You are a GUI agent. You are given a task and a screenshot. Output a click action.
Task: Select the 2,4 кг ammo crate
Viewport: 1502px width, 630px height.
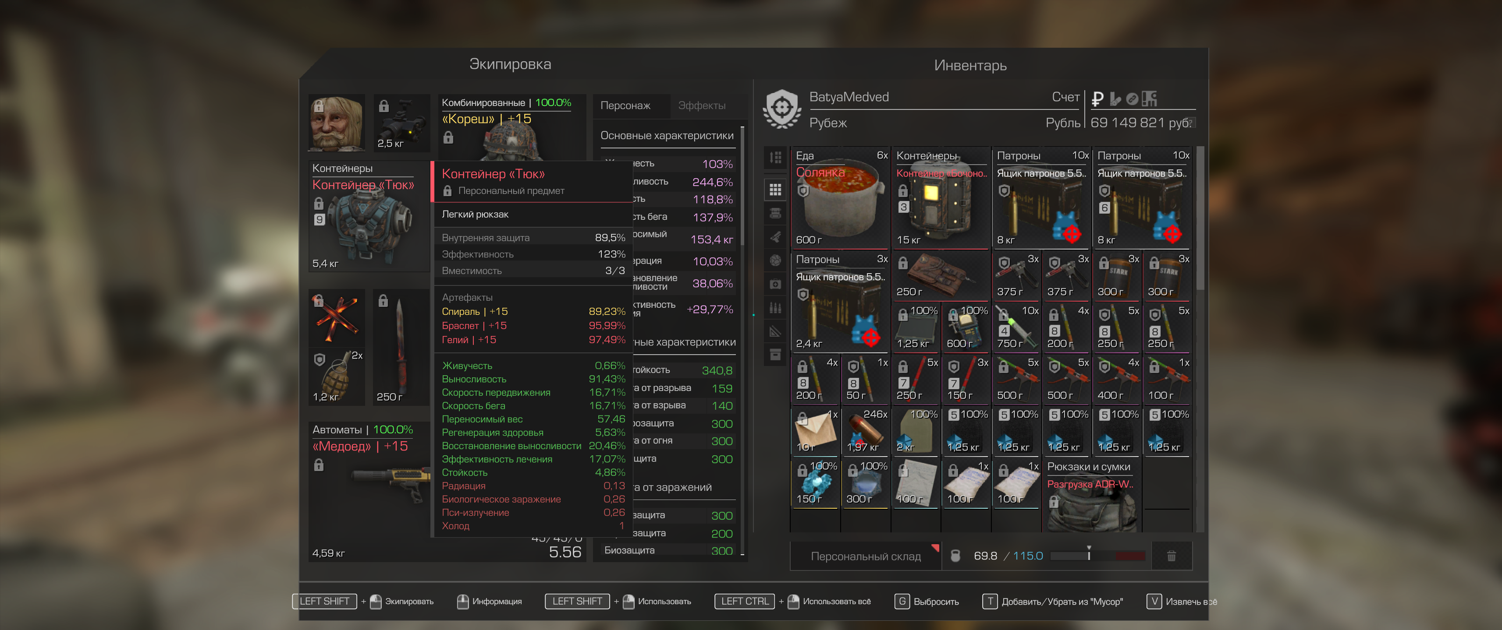pos(840,302)
